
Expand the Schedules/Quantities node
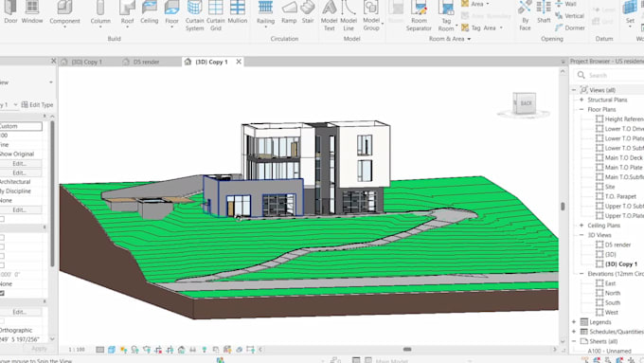(x=574, y=332)
